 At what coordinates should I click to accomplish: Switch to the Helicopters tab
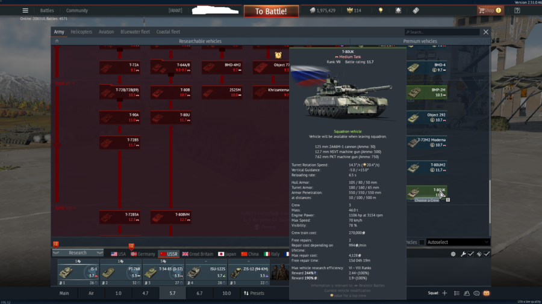tap(81, 32)
